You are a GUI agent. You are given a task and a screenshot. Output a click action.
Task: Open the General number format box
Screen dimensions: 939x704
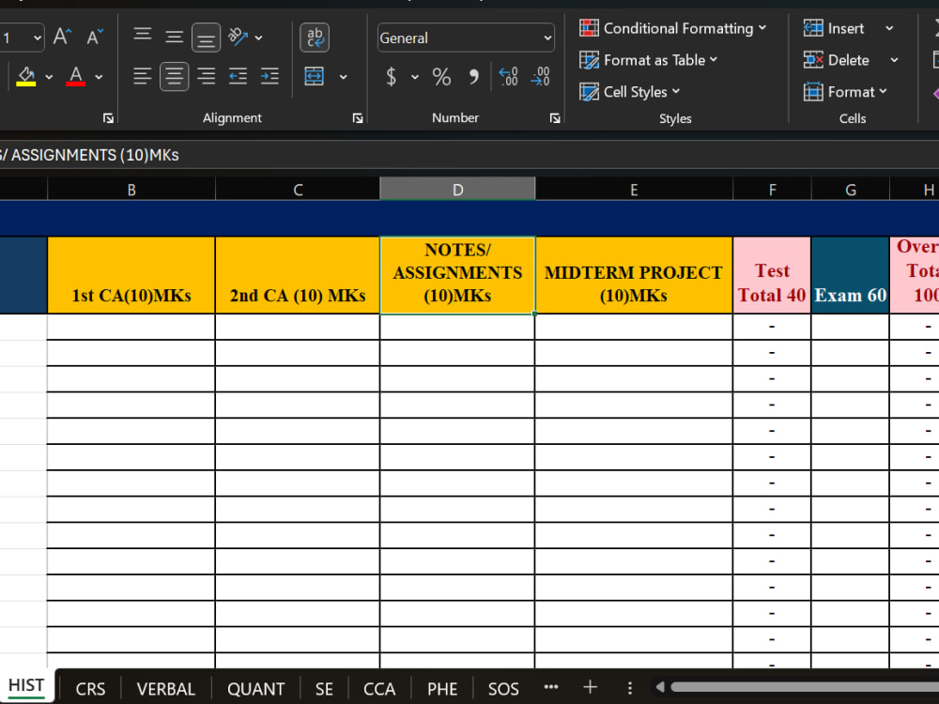point(466,38)
